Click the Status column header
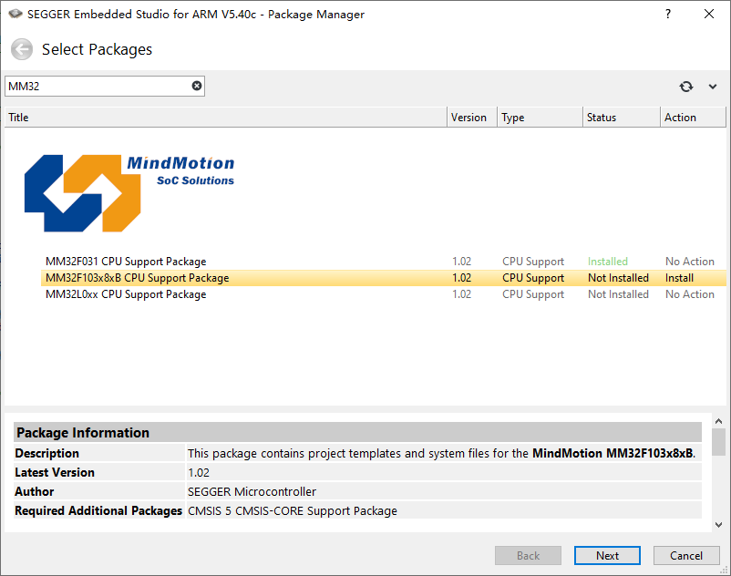 coord(622,118)
